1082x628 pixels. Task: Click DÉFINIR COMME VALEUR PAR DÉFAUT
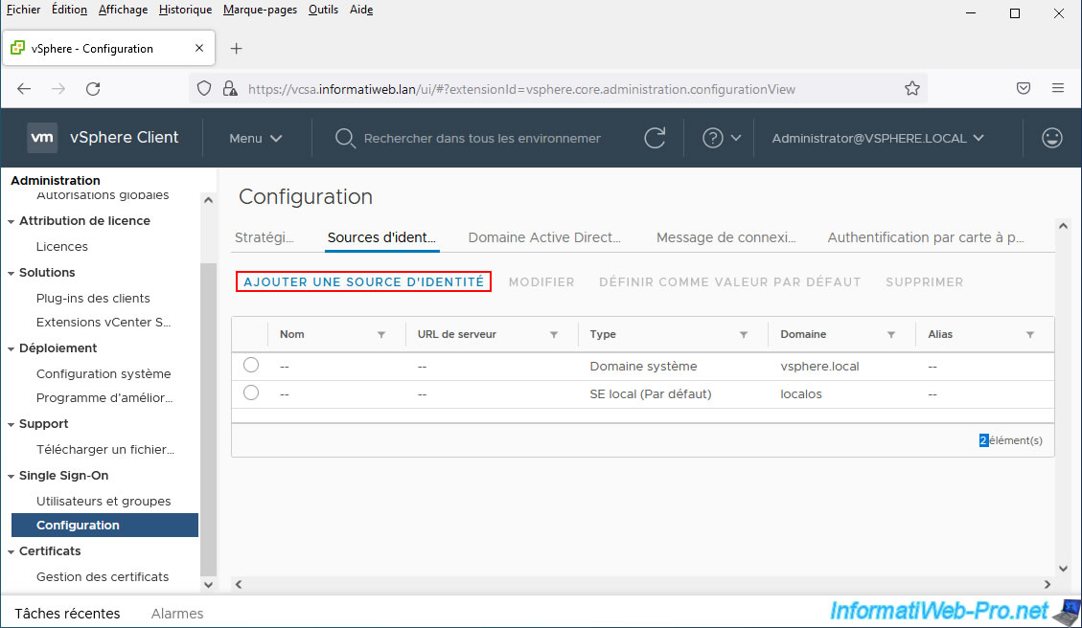(730, 282)
